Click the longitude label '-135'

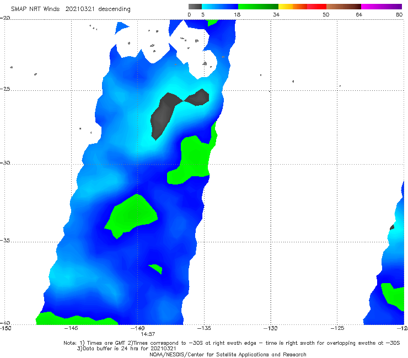click(204, 328)
